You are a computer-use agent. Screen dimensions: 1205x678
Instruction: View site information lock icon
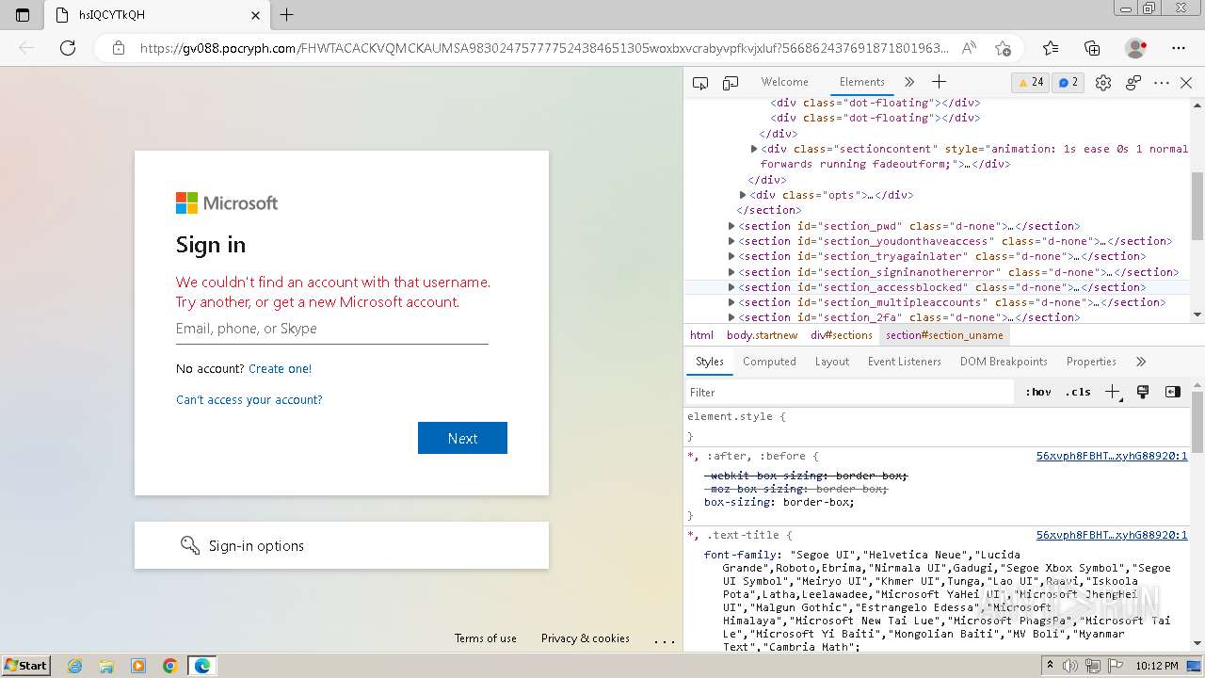[119, 48]
